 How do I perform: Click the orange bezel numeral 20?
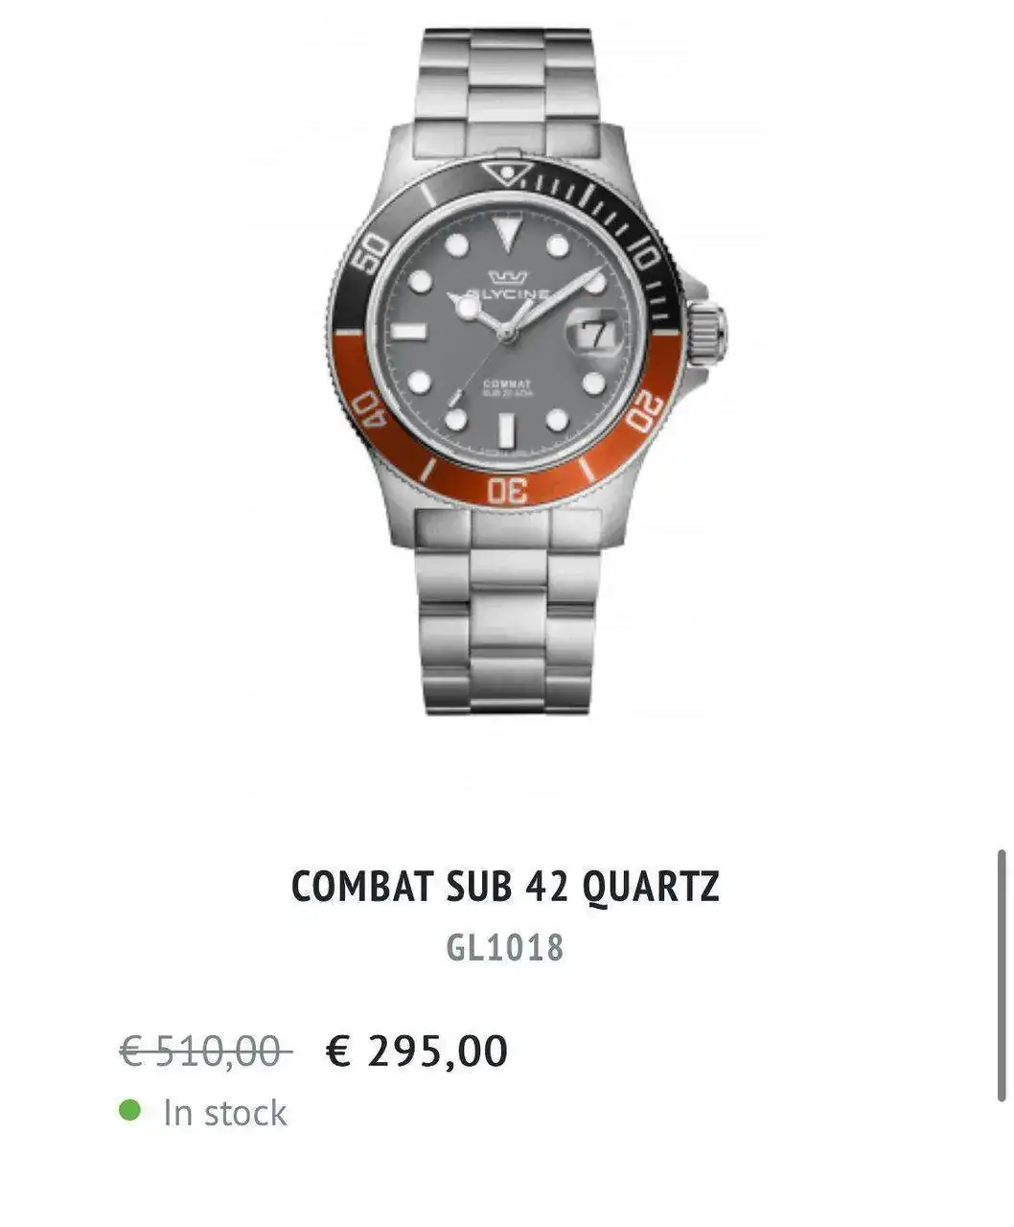pyautogui.click(x=646, y=411)
